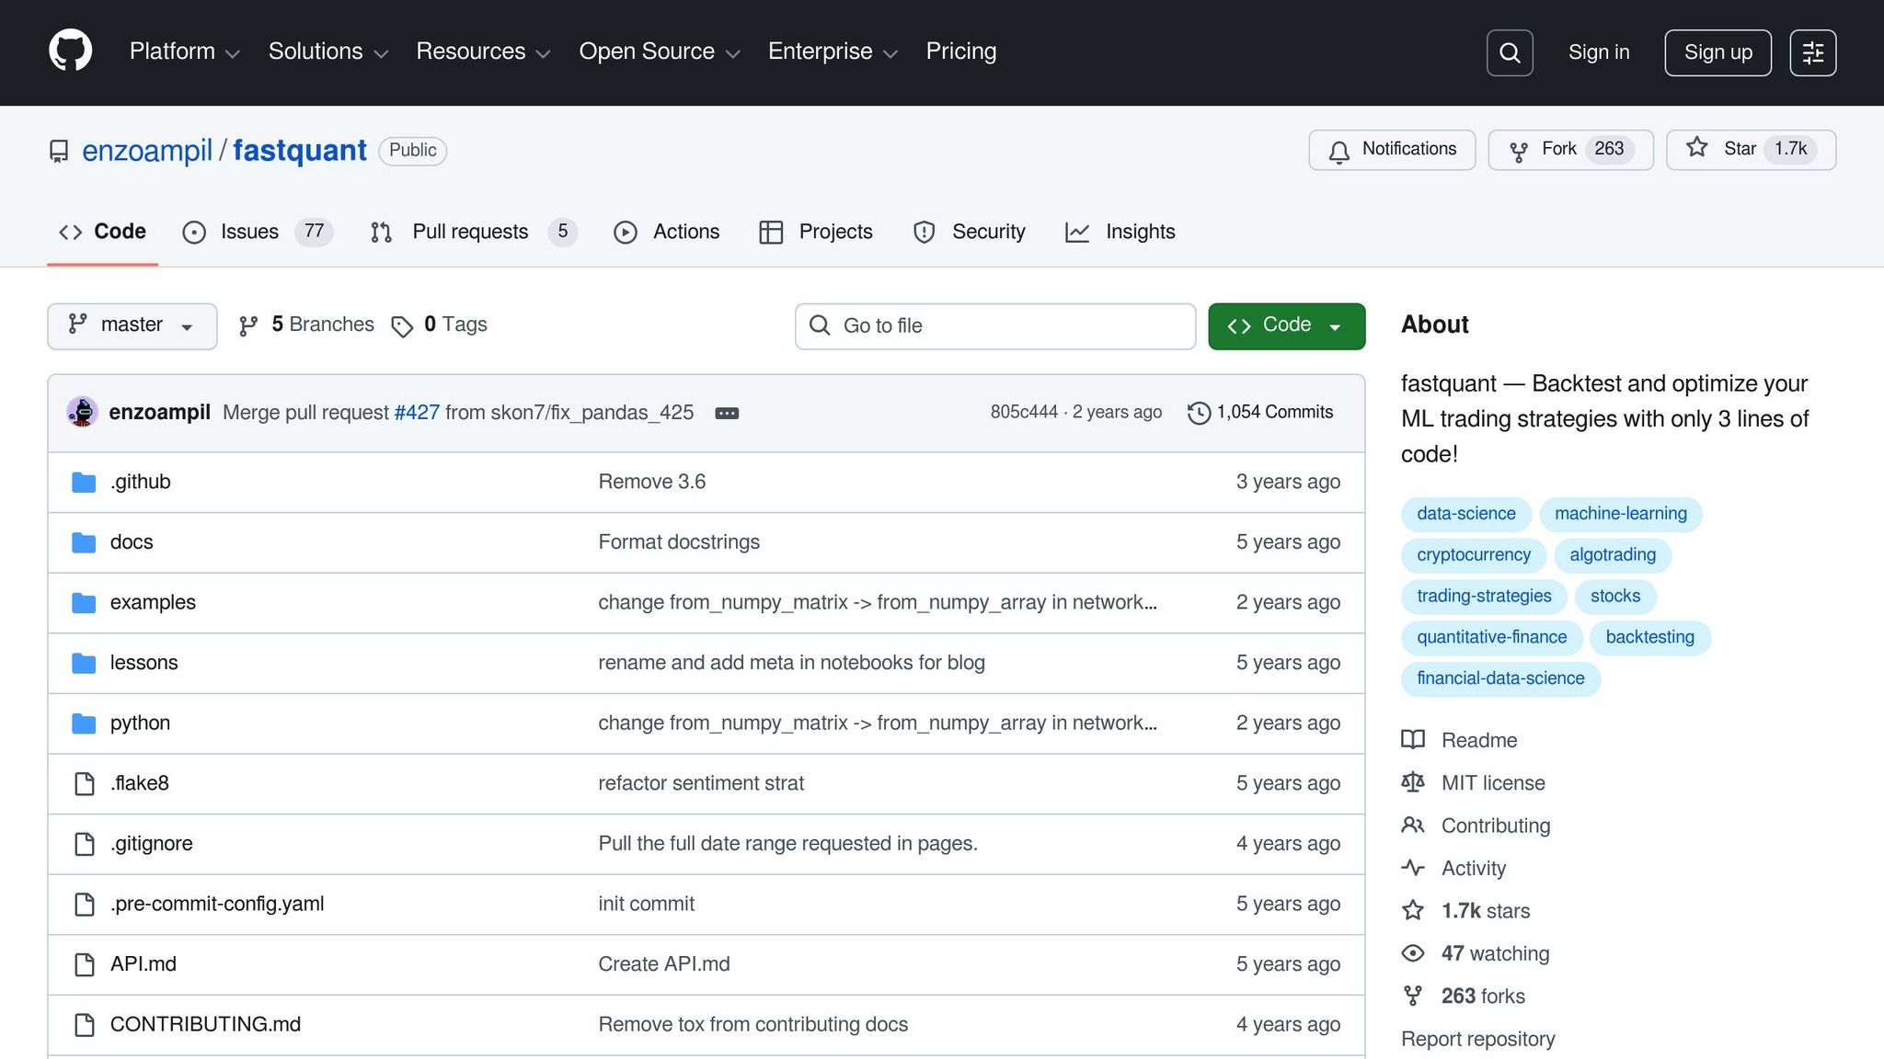The width and height of the screenshot is (1884, 1059).
Task: Open the examples folder
Action: coord(153,602)
